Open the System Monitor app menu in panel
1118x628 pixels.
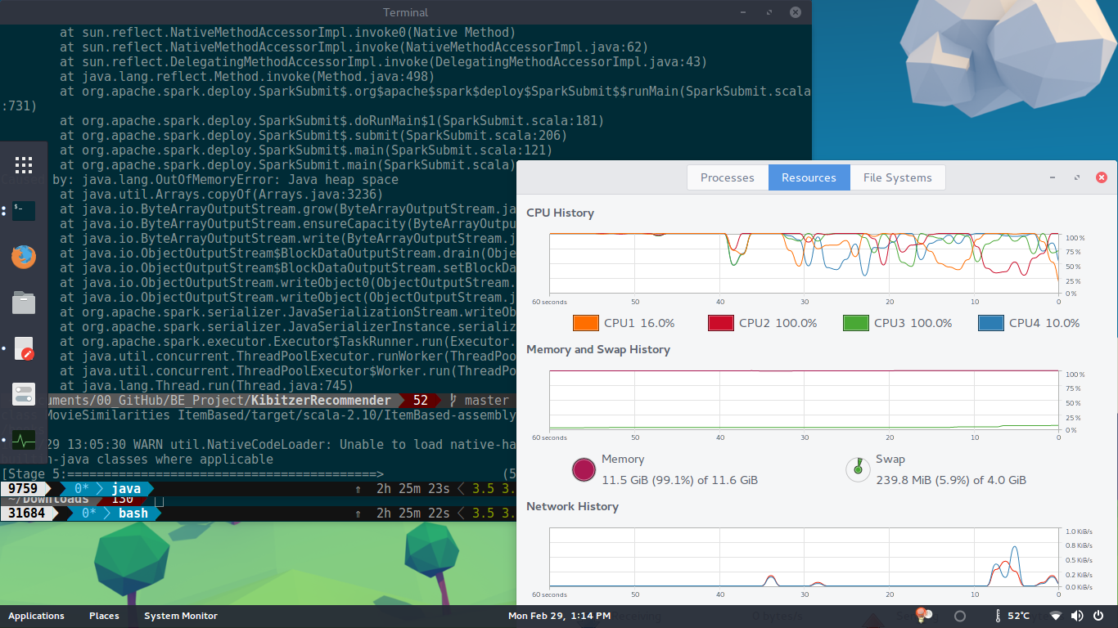click(x=181, y=616)
